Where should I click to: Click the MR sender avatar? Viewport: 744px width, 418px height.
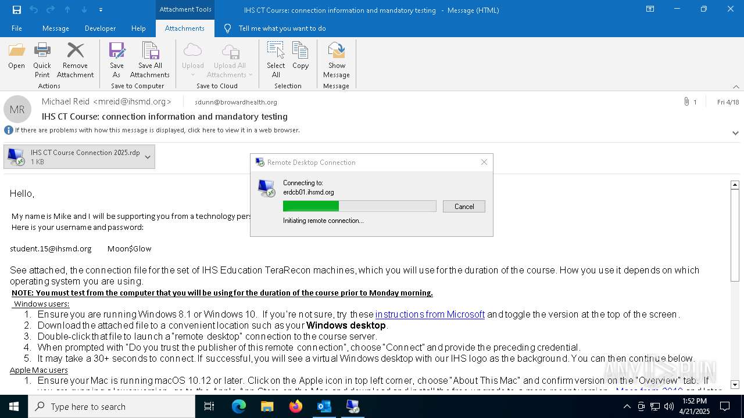pos(17,109)
